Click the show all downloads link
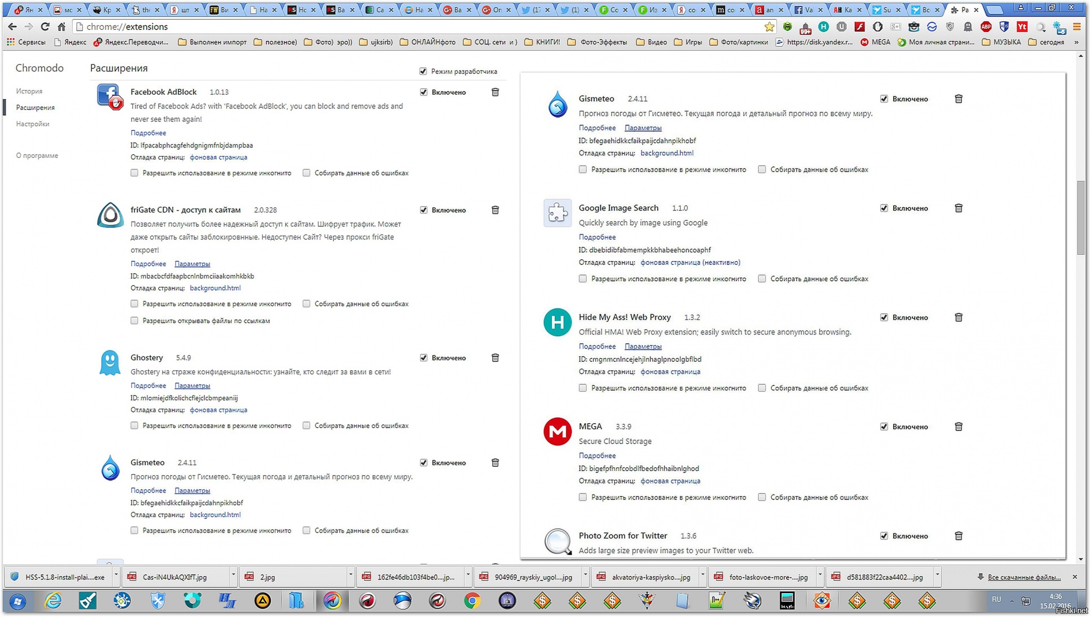Image resolution: width=1091 pixels, height=617 pixels. (x=1023, y=577)
